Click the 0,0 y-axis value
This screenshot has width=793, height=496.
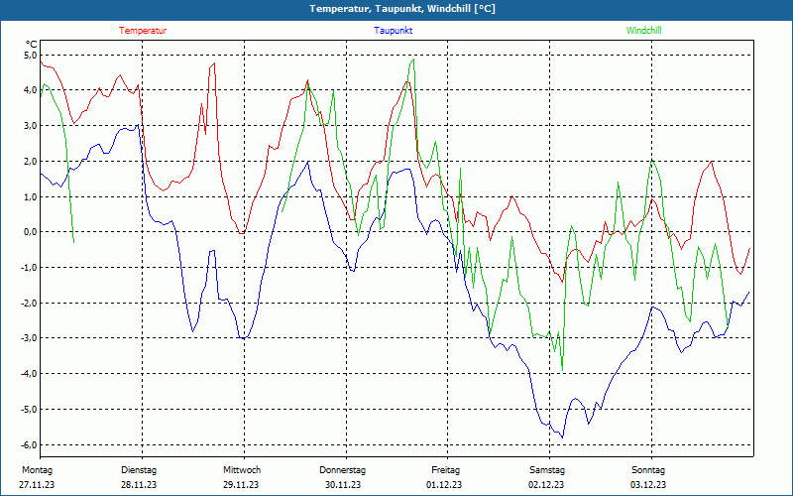[x=31, y=232]
